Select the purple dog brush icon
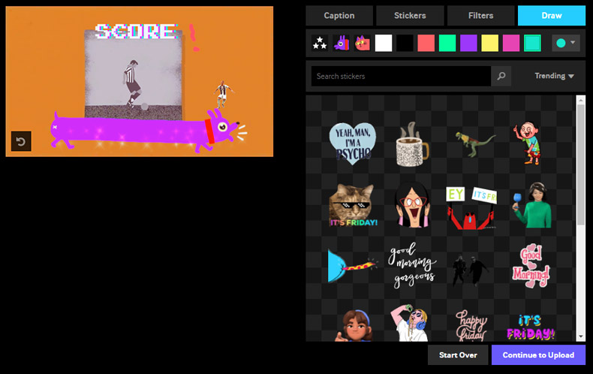The image size is (593, 374). tap(342, 44)
